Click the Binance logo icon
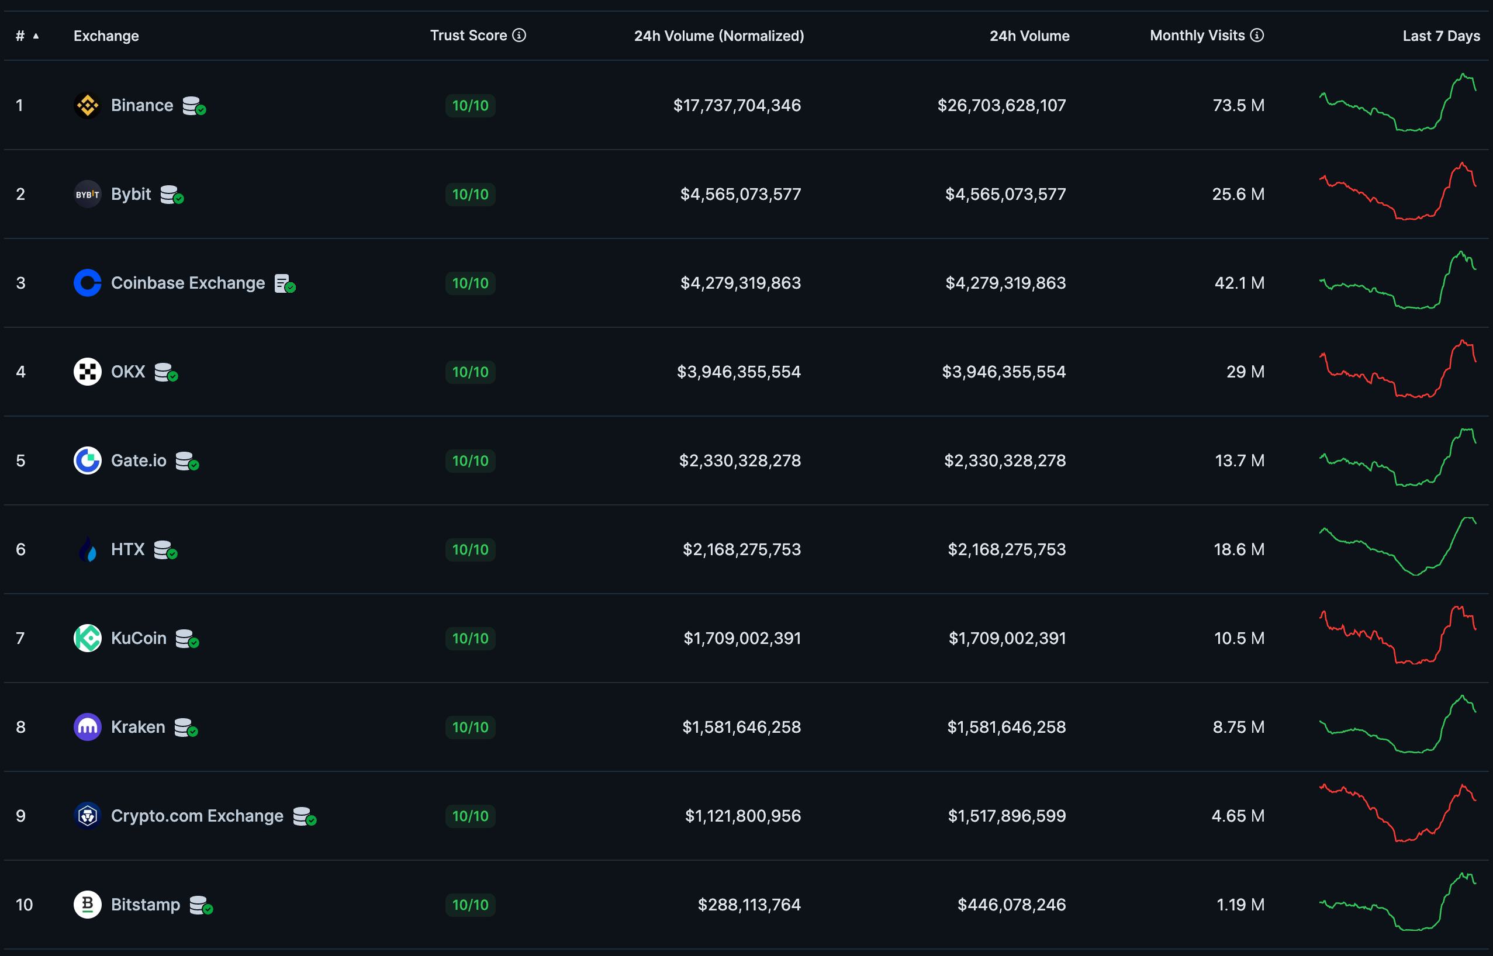Image resolution: width=1493 pixels, height=956 pixels. [x=87, y=106]
